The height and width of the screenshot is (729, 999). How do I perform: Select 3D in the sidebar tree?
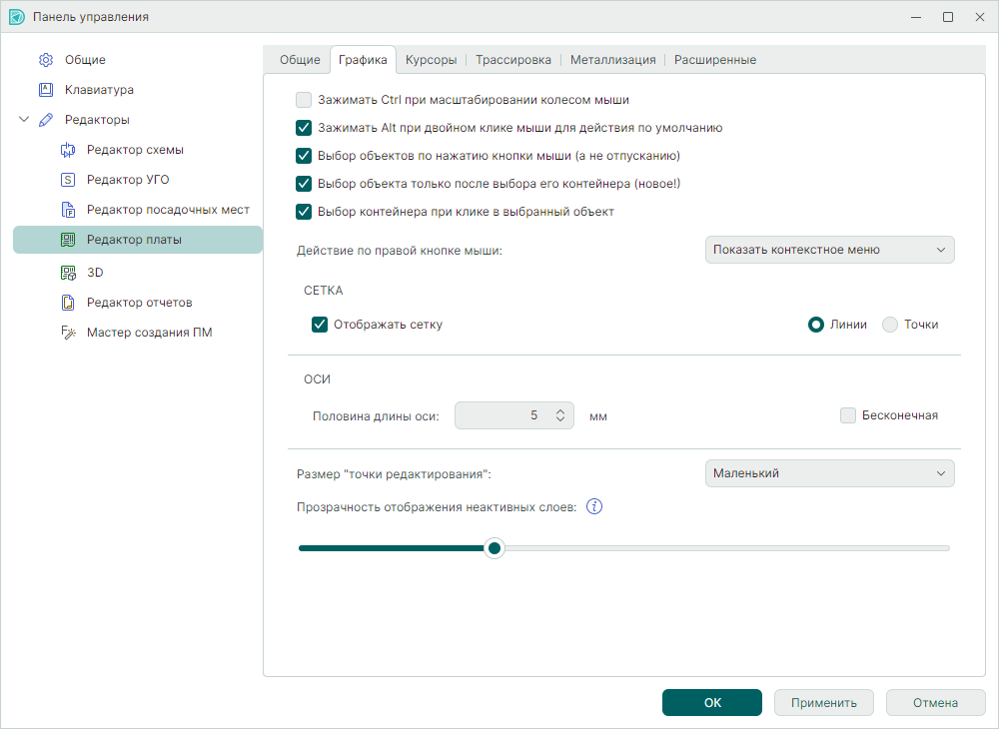95,273
